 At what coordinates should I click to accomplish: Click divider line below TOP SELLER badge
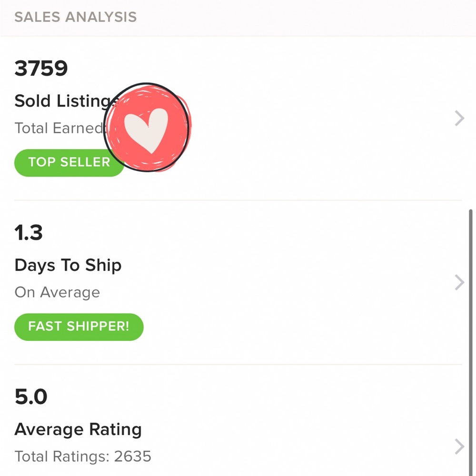click(x=238, y=200)
